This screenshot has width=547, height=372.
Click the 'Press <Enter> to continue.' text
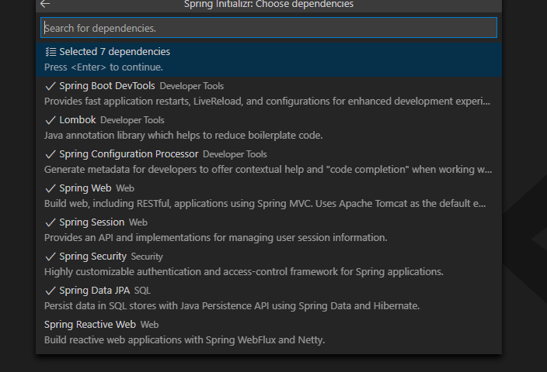click(103, 67)
